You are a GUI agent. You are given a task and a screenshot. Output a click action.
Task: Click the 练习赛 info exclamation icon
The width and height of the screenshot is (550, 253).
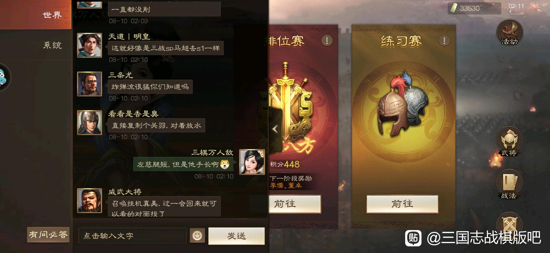[444, 41]
